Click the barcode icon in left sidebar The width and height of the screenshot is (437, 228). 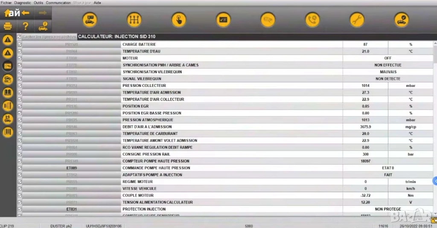coord(8,132)
